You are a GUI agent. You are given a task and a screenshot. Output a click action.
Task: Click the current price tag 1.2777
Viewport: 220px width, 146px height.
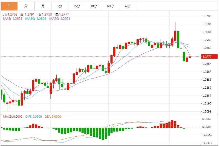pyautogui.click(x=207, y=57)
